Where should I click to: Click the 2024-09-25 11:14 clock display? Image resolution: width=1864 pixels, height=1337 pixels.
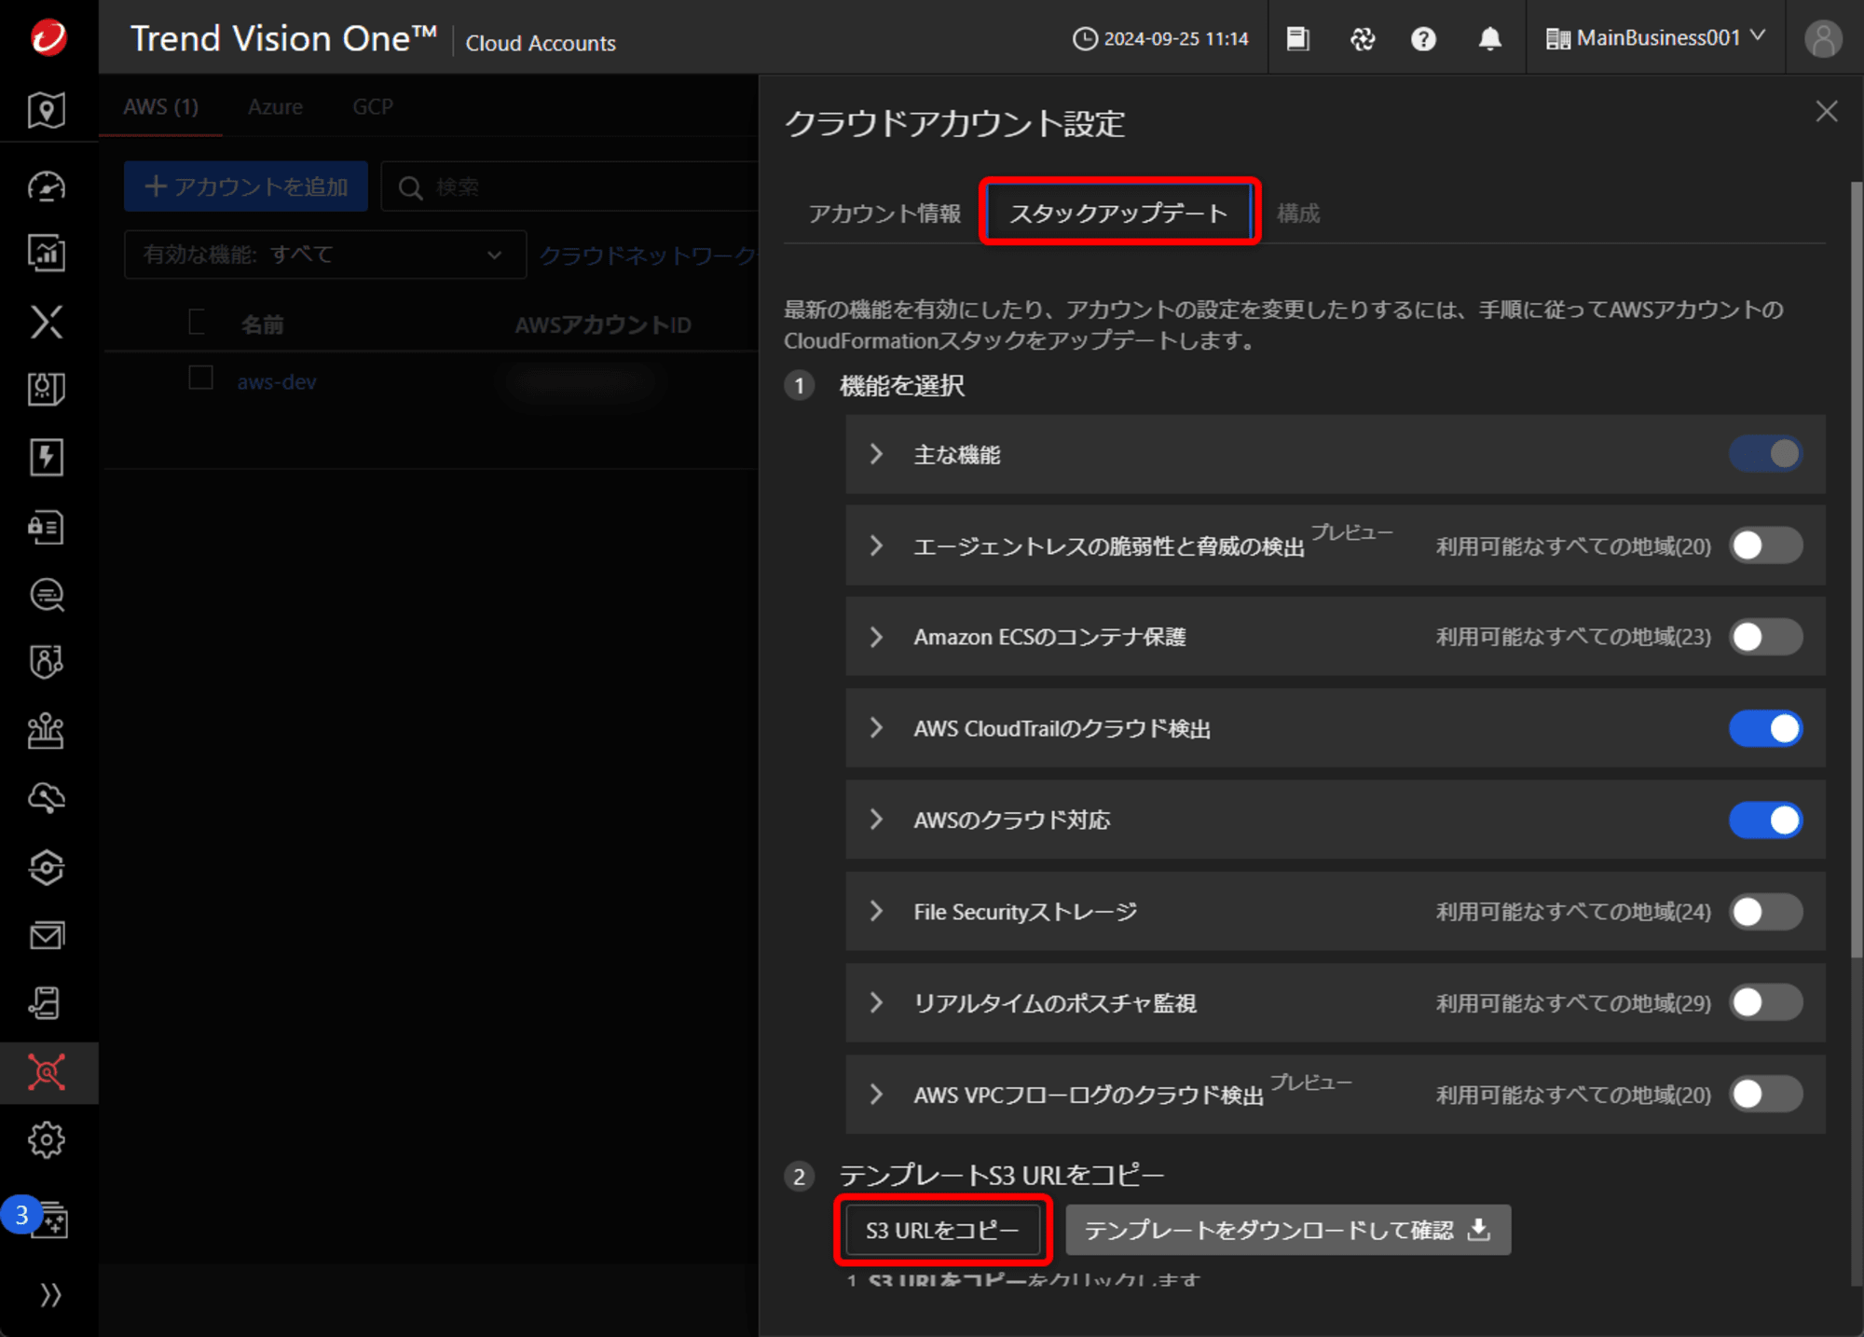pyautogui.click(x=1160, y=38)
